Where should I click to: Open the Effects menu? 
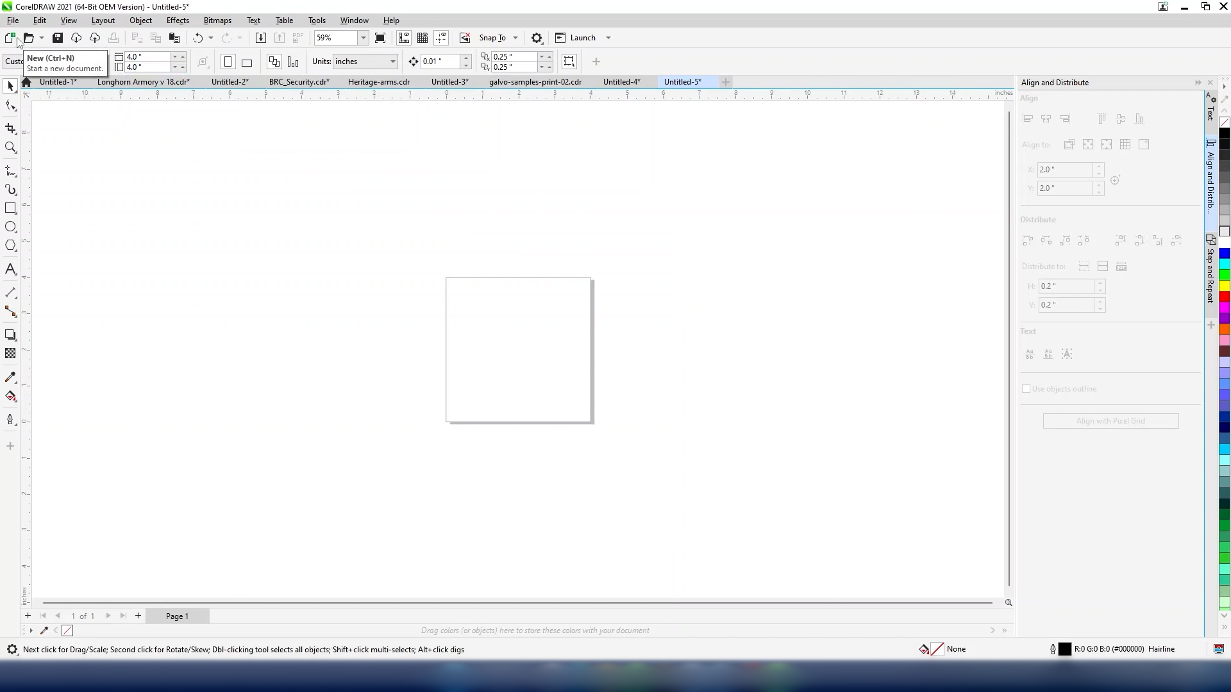[x=178, y=21]
